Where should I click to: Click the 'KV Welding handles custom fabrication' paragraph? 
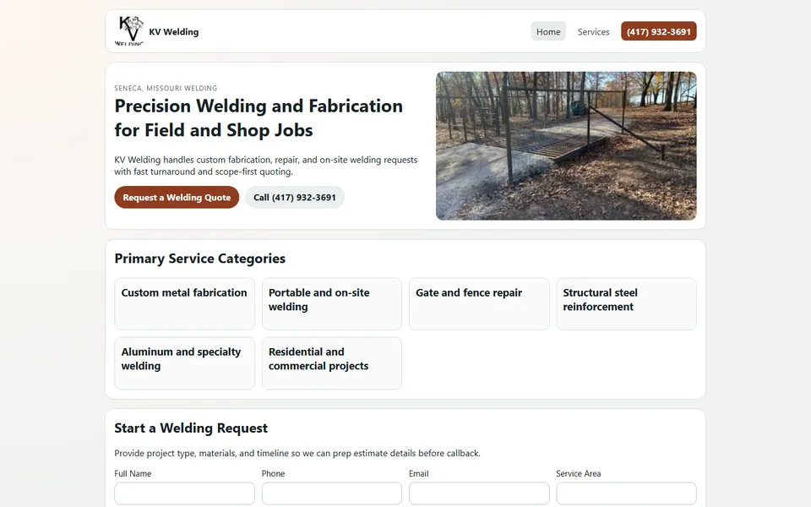coord(266,166)
